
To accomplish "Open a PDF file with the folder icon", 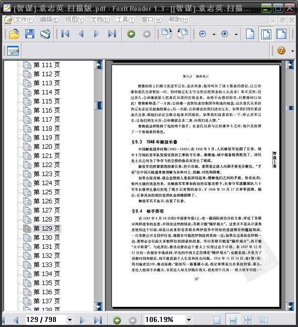I will click(x=14, y=34).
